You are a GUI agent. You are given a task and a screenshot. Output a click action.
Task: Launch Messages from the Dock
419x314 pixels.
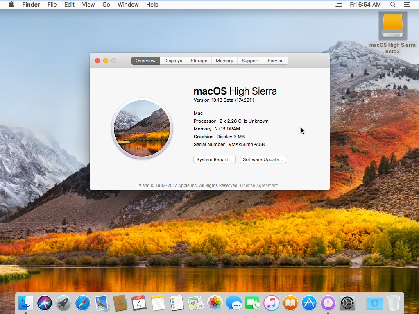(x=233, y=303)
